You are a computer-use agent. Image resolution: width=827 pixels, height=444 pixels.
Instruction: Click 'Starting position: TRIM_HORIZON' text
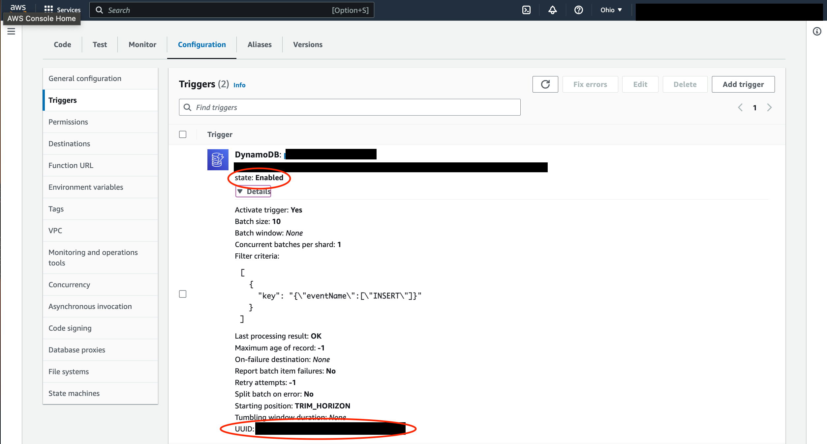click(292, 406)
